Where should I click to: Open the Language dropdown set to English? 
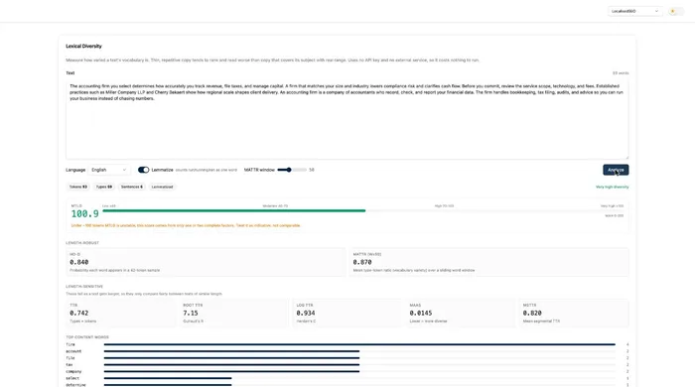coord(108,170)
